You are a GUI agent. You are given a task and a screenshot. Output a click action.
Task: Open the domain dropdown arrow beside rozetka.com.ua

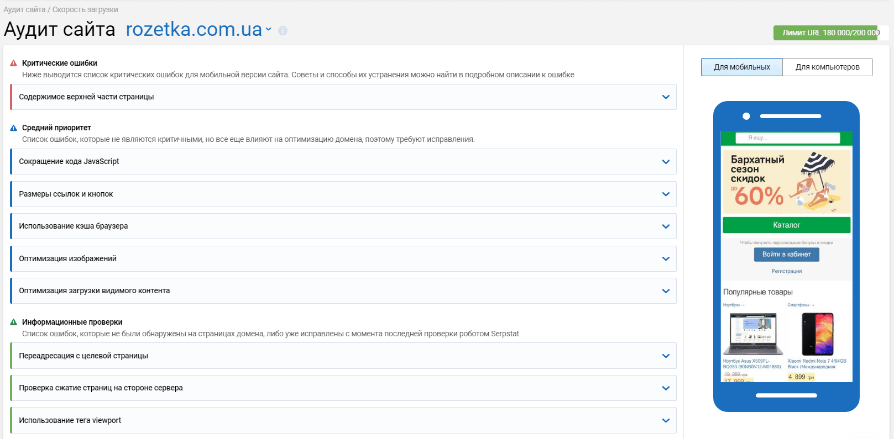(269, 29)
